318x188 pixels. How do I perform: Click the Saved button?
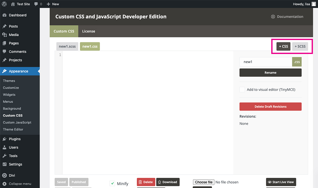[61, 182]
